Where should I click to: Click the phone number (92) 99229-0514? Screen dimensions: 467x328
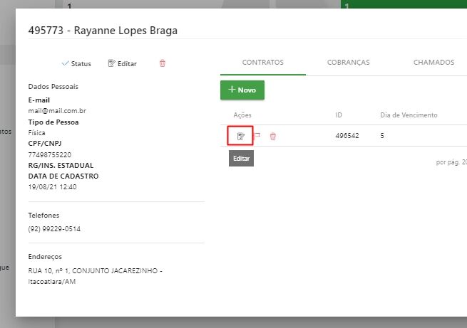(54, 229)
